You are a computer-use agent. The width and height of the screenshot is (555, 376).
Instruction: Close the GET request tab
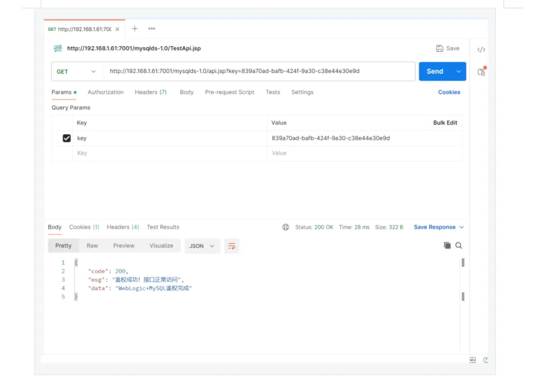coord(117,29)
